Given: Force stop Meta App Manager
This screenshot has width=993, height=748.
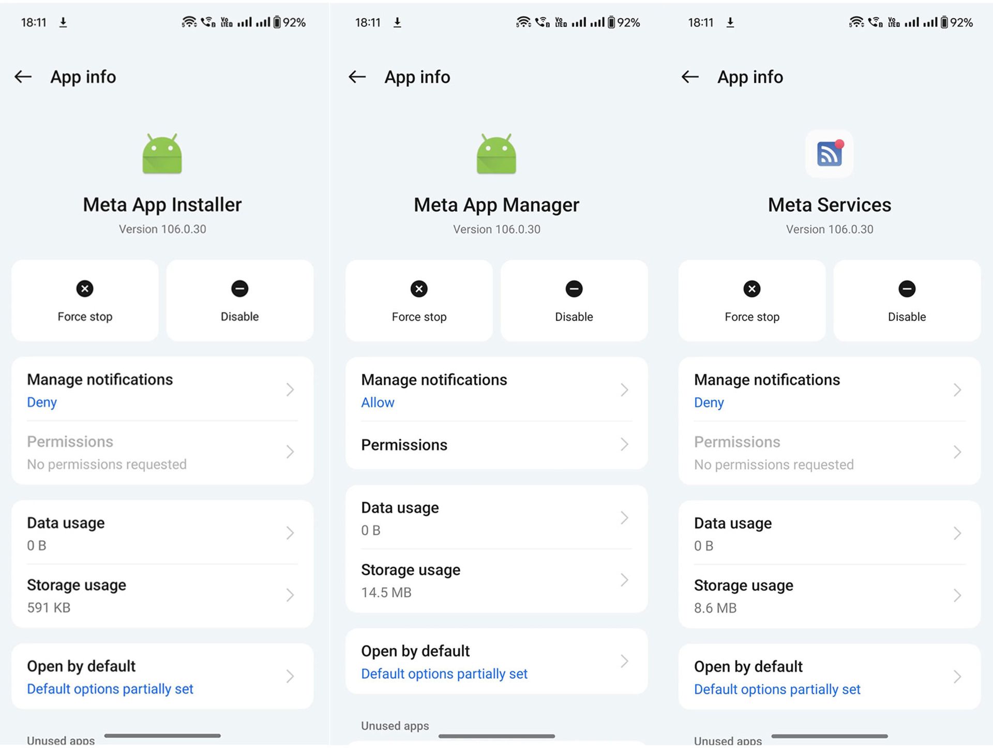Looking at the screenshot, I should coord(419,301).
